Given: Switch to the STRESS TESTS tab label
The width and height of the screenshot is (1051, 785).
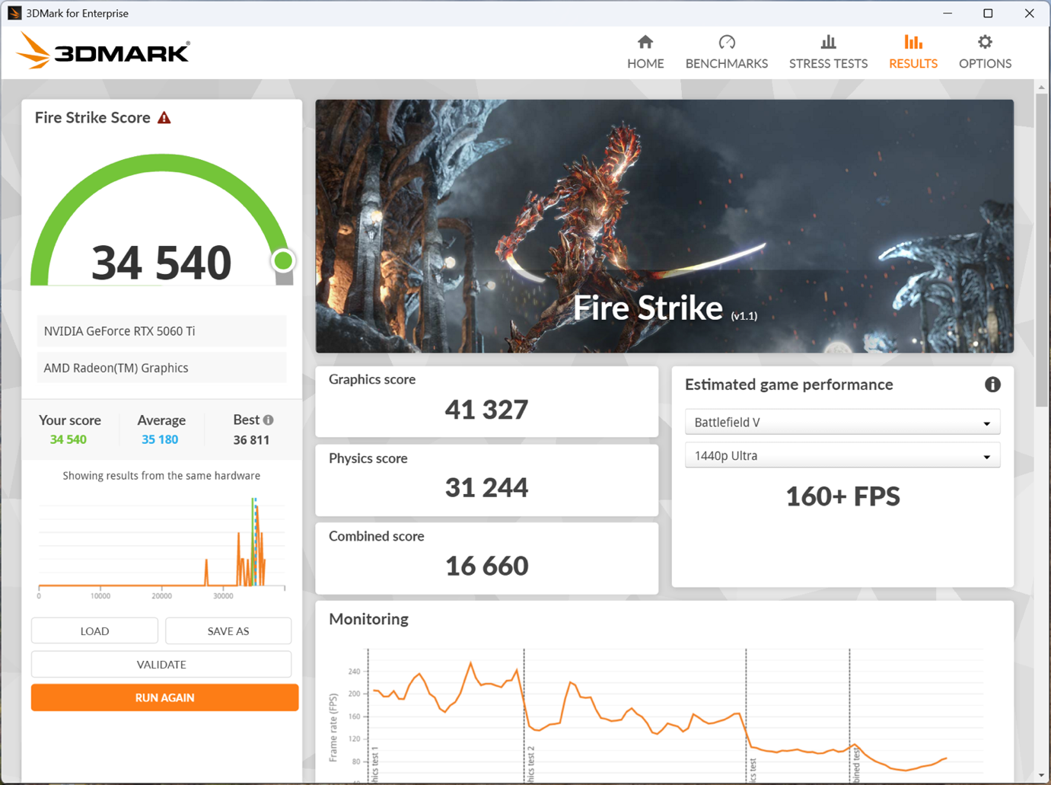Looking at the screenshot, I should pyautogui.click(x=828, y=63).
